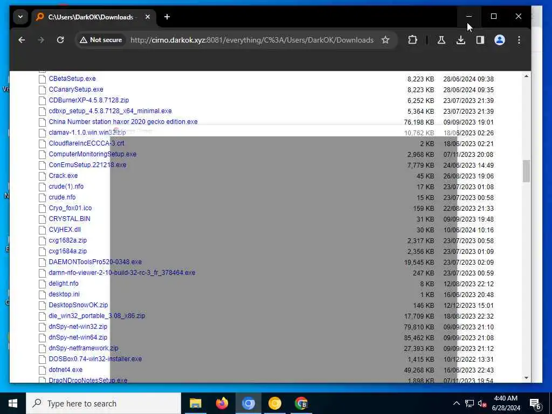Bookmark this page with star icon
This screenshot has height=414, width=552.
point(385,40)
